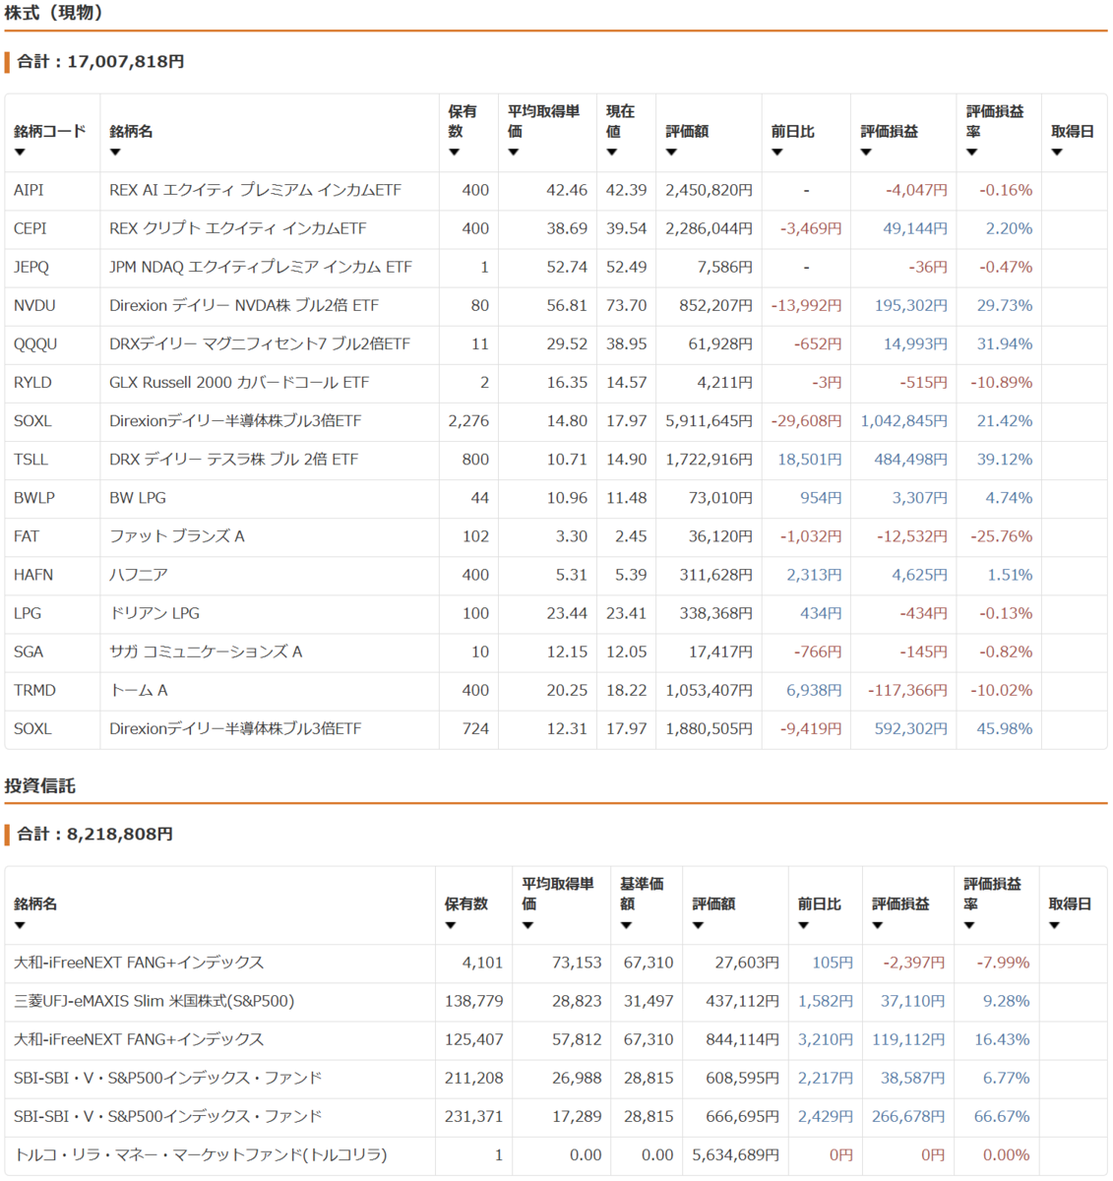Viewport: 1113px width, 1181px height.
Task: Sort 投資信託 table by 前日比 arrow
Action: [803, 925]
